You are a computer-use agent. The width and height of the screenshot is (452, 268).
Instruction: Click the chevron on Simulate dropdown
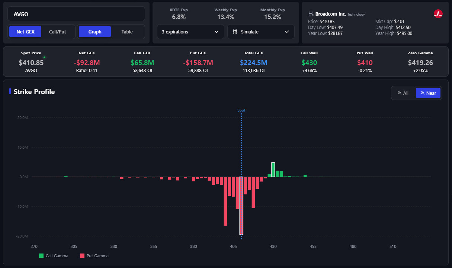pos(287,32)
